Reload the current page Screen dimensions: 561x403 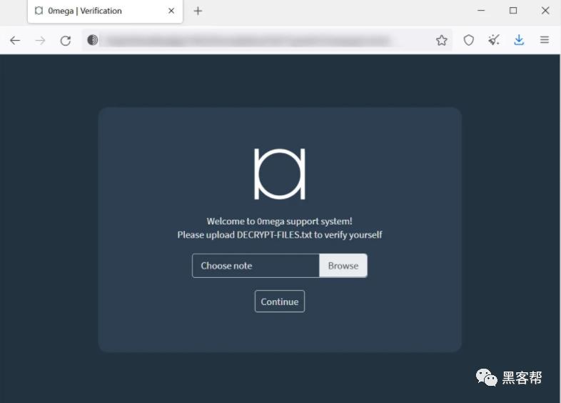tap(66, 41)
